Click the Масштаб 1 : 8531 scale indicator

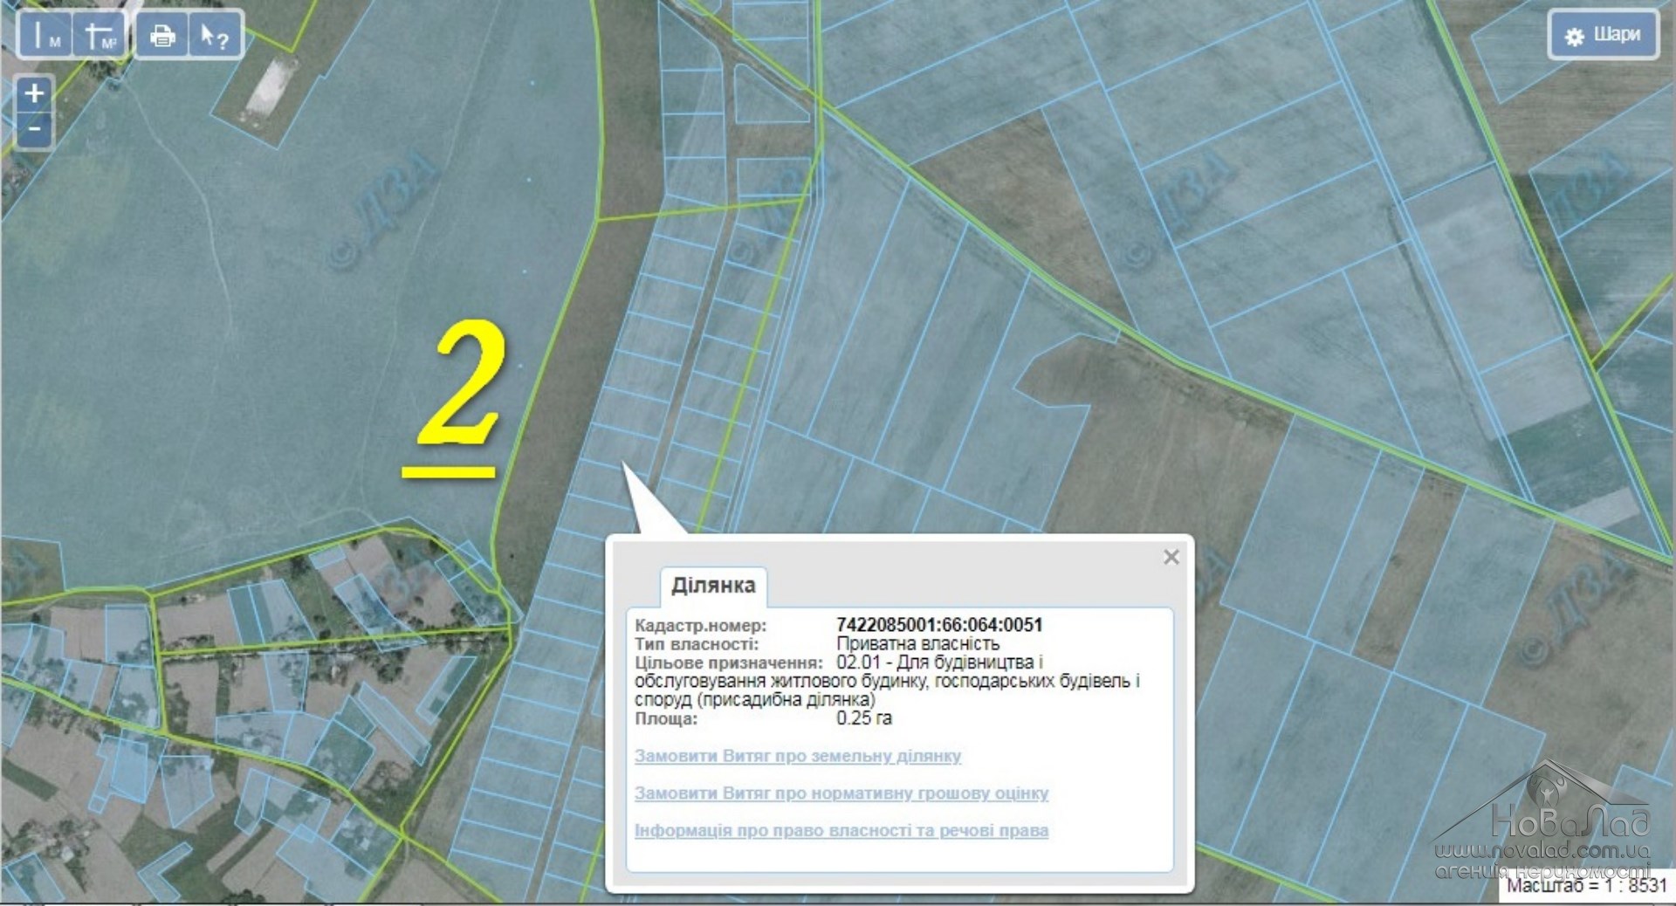1586,885
